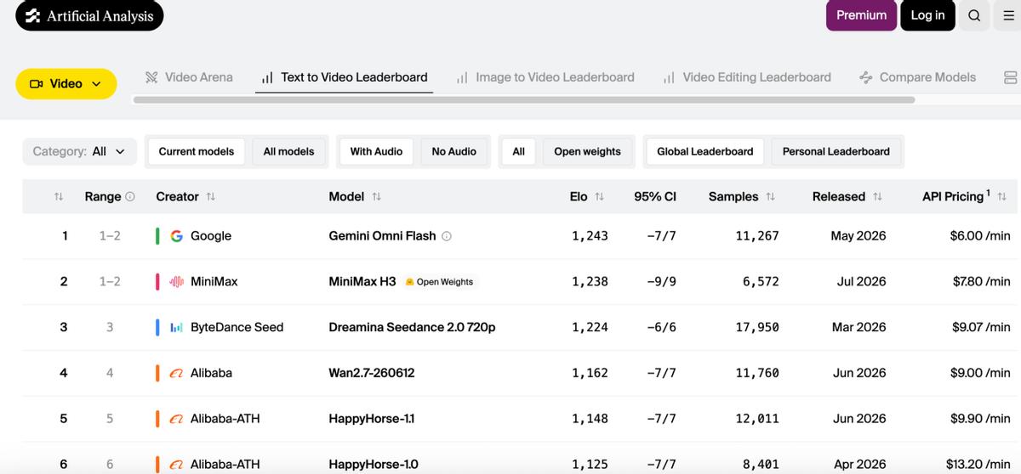
Task: Sort the Elo column
Action: point(599,196)
